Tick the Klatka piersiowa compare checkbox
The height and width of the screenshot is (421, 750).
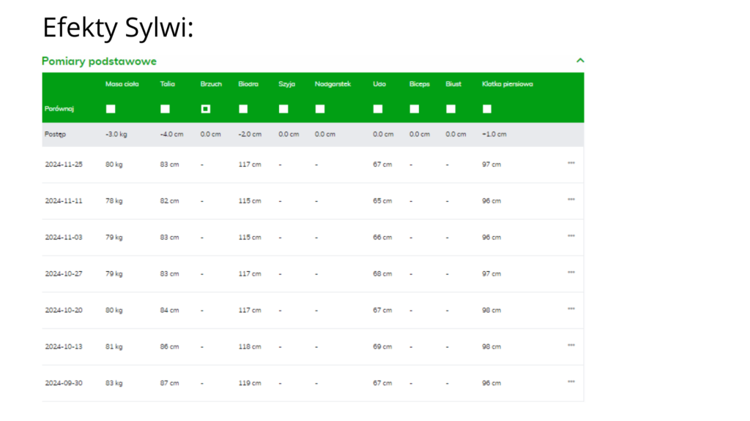487,109
